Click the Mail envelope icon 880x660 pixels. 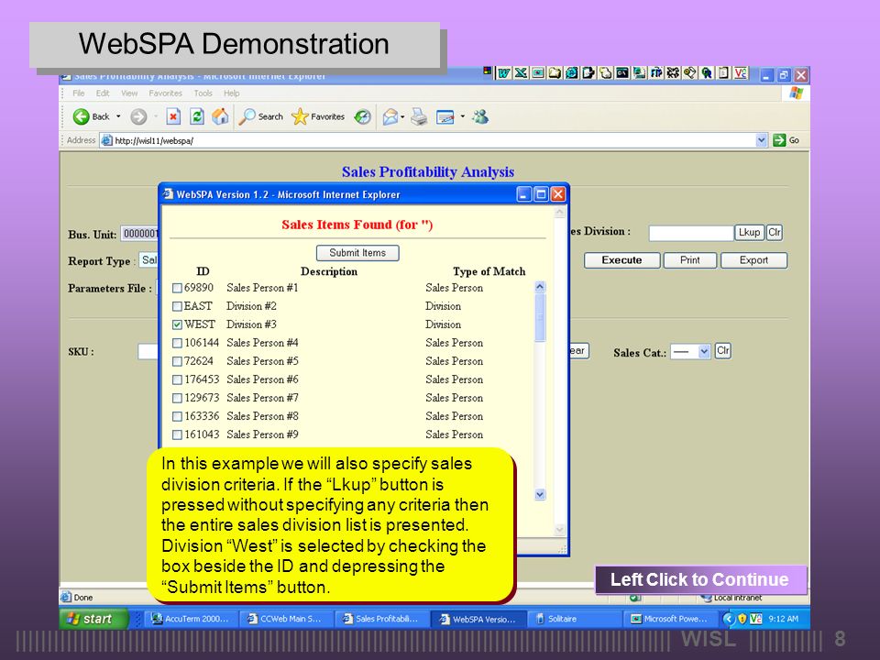pos(390,116)
